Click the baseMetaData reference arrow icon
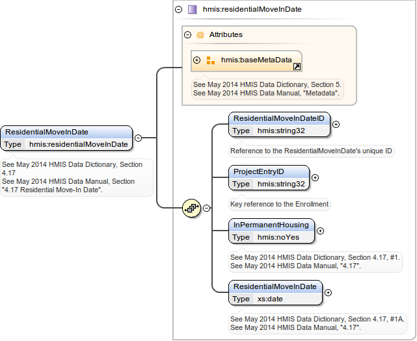417x341 pixels. 297,66
